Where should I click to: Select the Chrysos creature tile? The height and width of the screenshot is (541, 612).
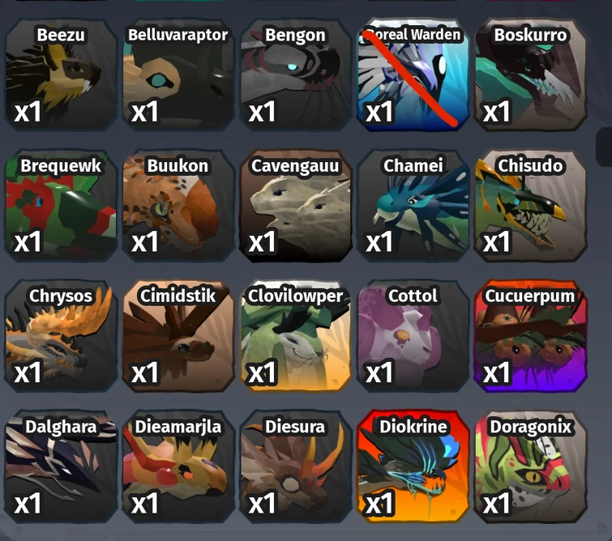click(61, 336)
